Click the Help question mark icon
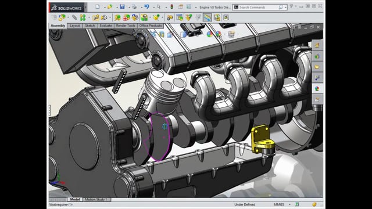This screenshot has height=209, width=372. pos(291,6)
